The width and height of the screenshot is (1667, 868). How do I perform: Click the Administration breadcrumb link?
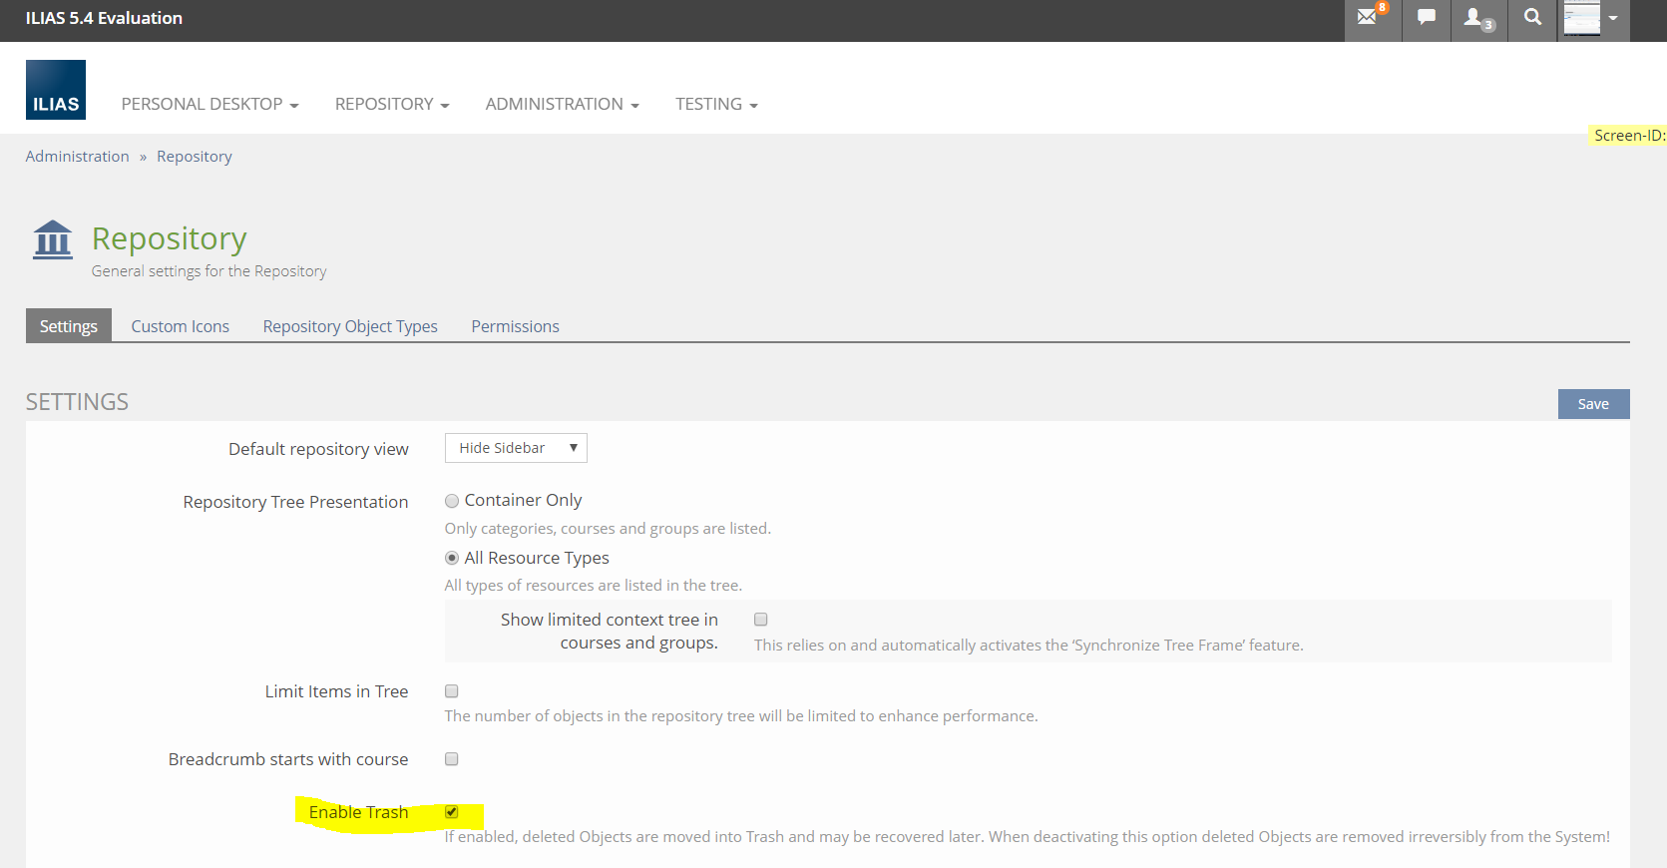click(78, 157)
